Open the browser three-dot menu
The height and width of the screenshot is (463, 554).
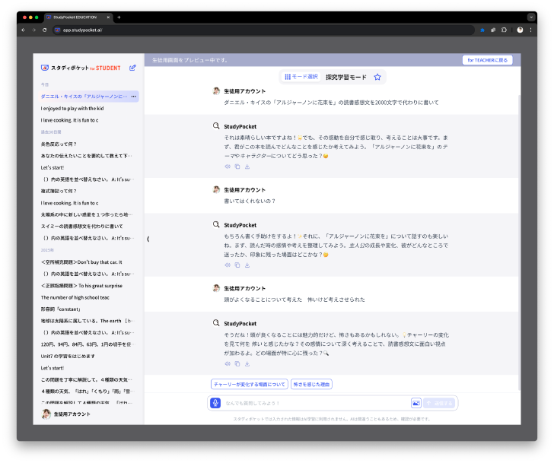pyautogui.click(x=530, y=30)
